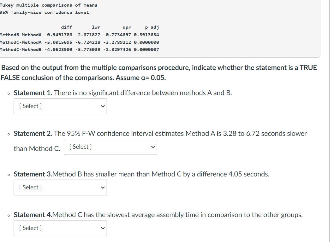
Task: Open the Statement 1 answer dropdown
Action: point(60,106)
